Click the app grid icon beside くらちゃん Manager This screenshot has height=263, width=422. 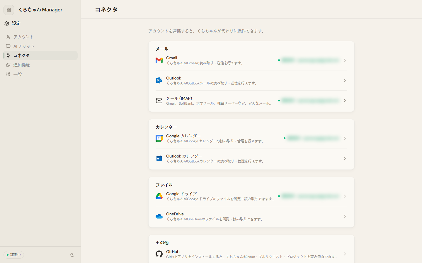(x=9, y=10)
